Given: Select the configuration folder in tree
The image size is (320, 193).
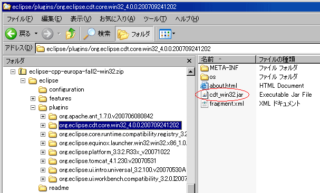Looking at the screenshot, I should click(66, 89).
